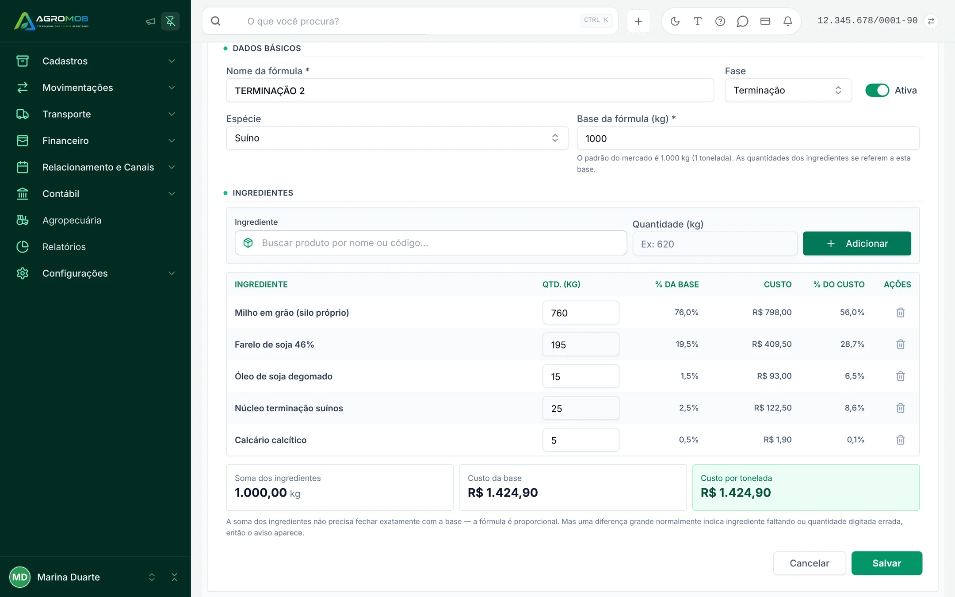Click the product box icon in ingredient search
Image resolution: width=955 pixels, height=597 pixels.
(248, 243)
